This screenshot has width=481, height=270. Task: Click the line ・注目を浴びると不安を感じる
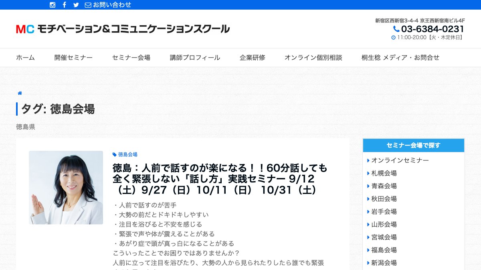click(x=158, y=224)
